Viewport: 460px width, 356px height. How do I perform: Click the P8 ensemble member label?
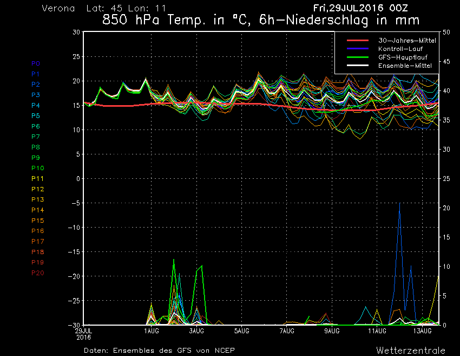pos(36,147)
